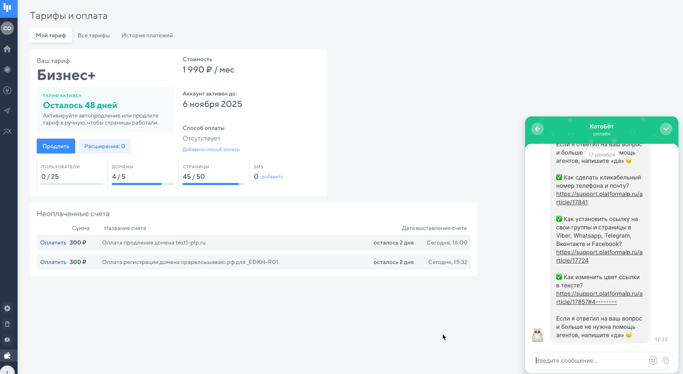Viewport: 683px width, 374px height.
Task: Go back in KotoBot chat
Action: 537,129
